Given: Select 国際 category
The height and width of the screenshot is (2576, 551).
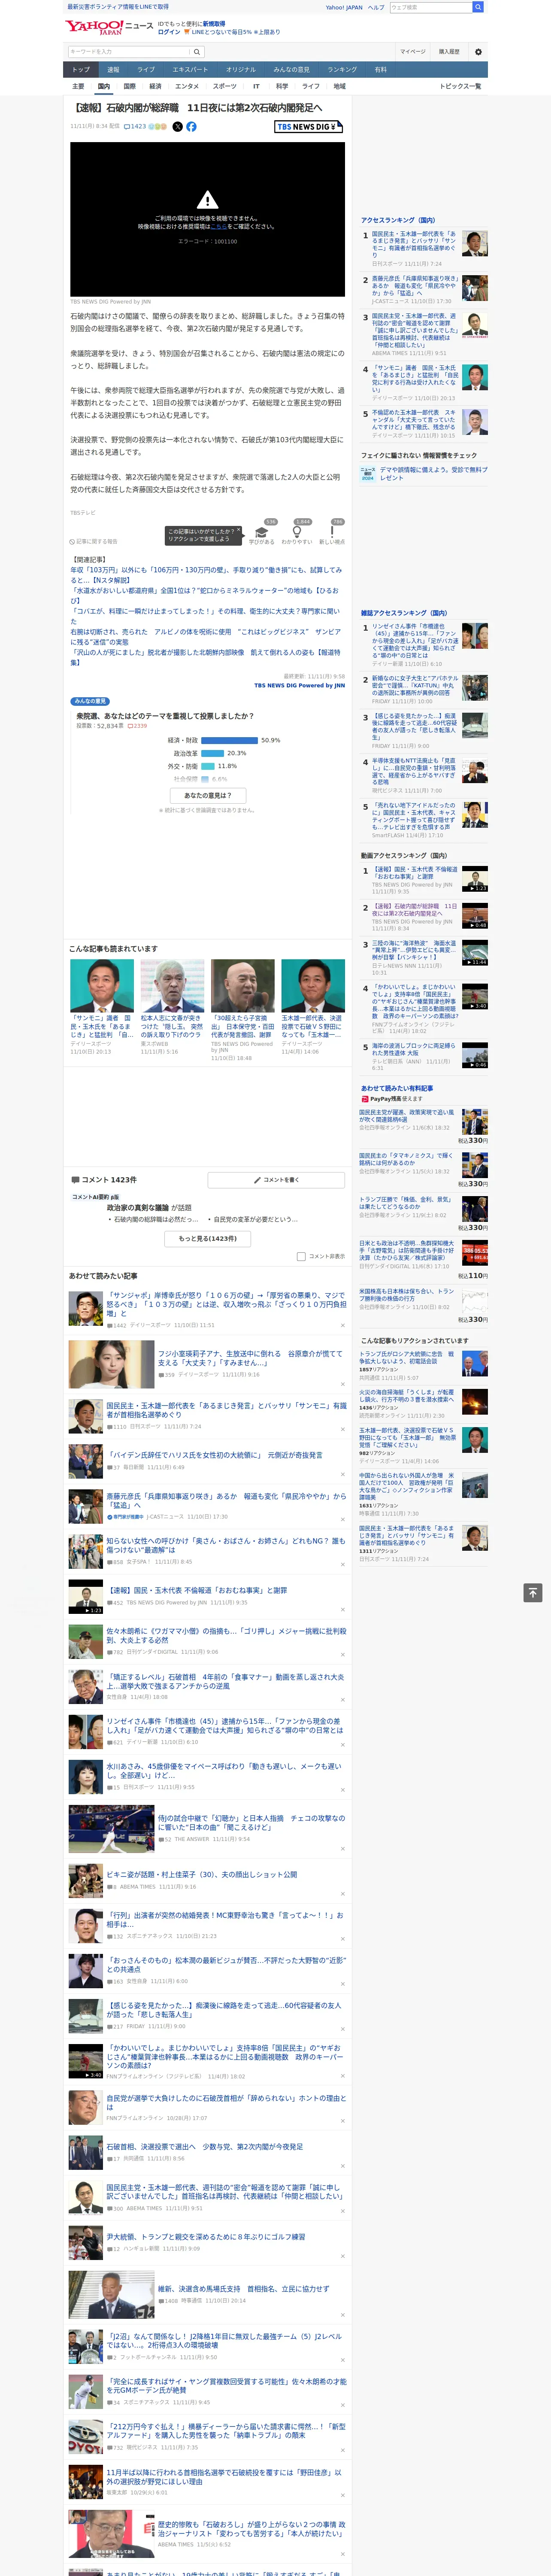Looking at the screenshot, I should pos(129,86).
